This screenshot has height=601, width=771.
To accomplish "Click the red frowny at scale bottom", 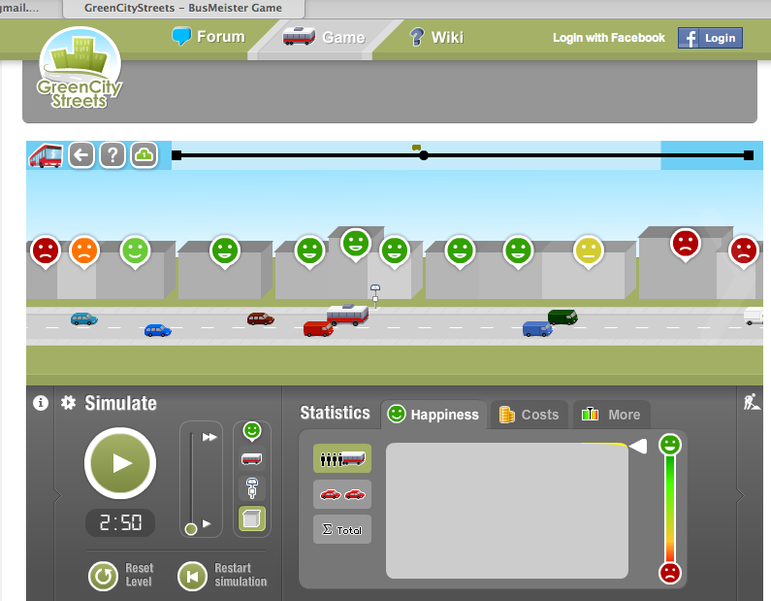I will [670, 573].
